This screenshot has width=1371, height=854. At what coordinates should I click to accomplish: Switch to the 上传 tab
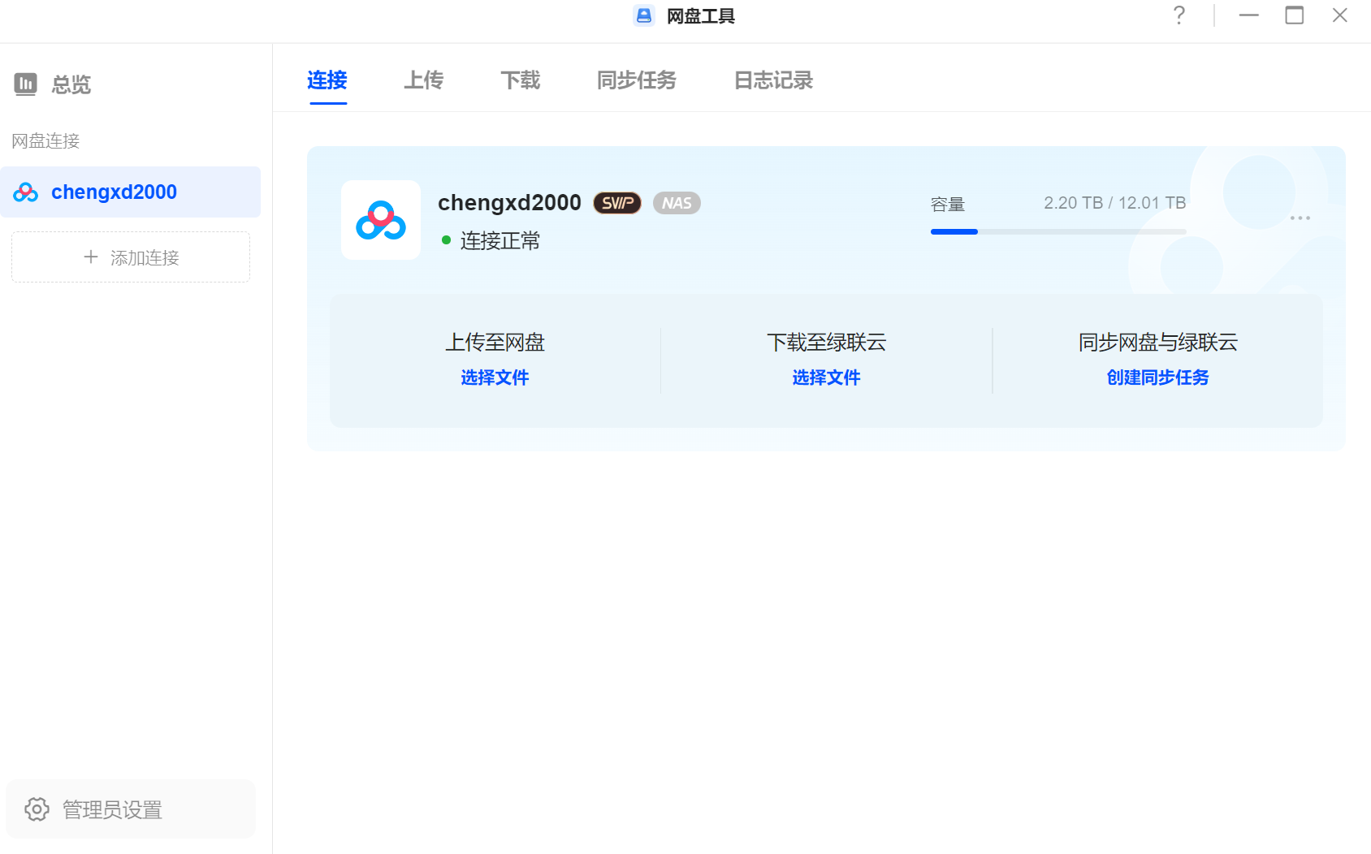[423, 80]
